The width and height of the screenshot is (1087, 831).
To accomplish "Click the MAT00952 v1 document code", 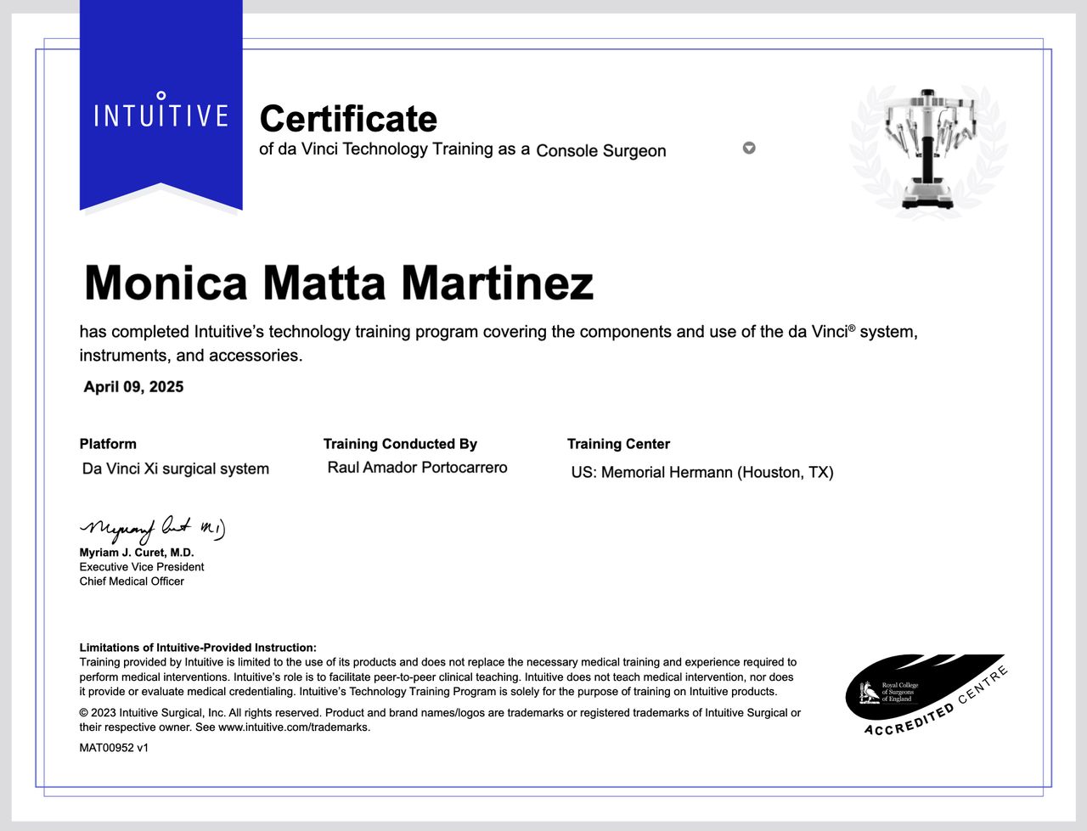I will (x=114, y=748).
